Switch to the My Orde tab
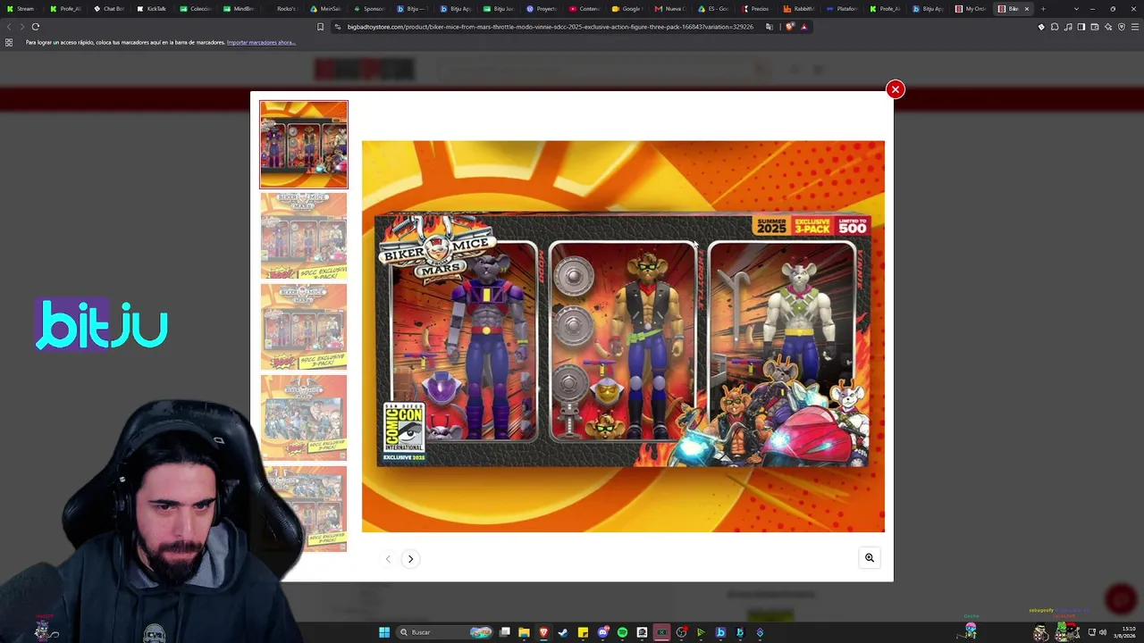1144x643 pixels. pyautogui.click(x=972, y=9)
